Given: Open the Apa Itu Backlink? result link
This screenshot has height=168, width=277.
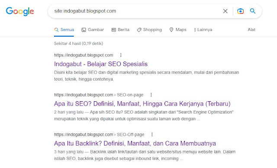Looking at the screenshot, I should 135,143.
